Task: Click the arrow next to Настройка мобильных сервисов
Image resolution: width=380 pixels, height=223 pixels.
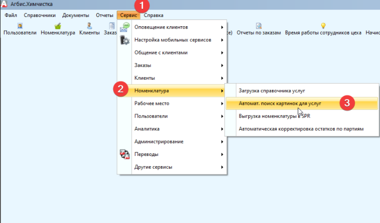Action: coord(222,40)
